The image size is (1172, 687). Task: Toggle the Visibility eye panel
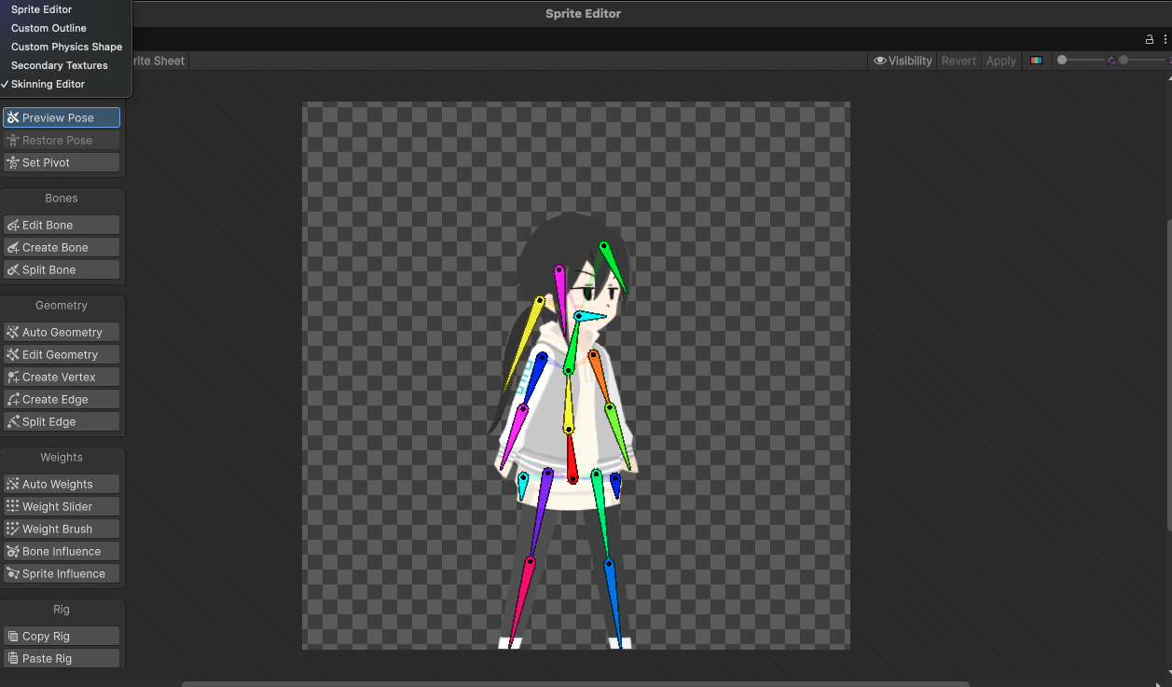pyautogui.click(x=903, y=61)
